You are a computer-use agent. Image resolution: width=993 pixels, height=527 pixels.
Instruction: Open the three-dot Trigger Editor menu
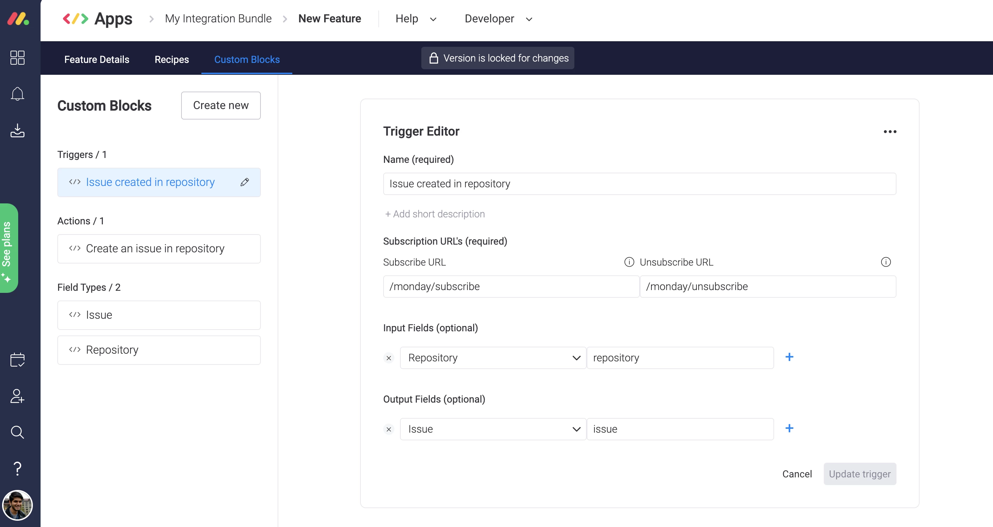tap(890, 132)
